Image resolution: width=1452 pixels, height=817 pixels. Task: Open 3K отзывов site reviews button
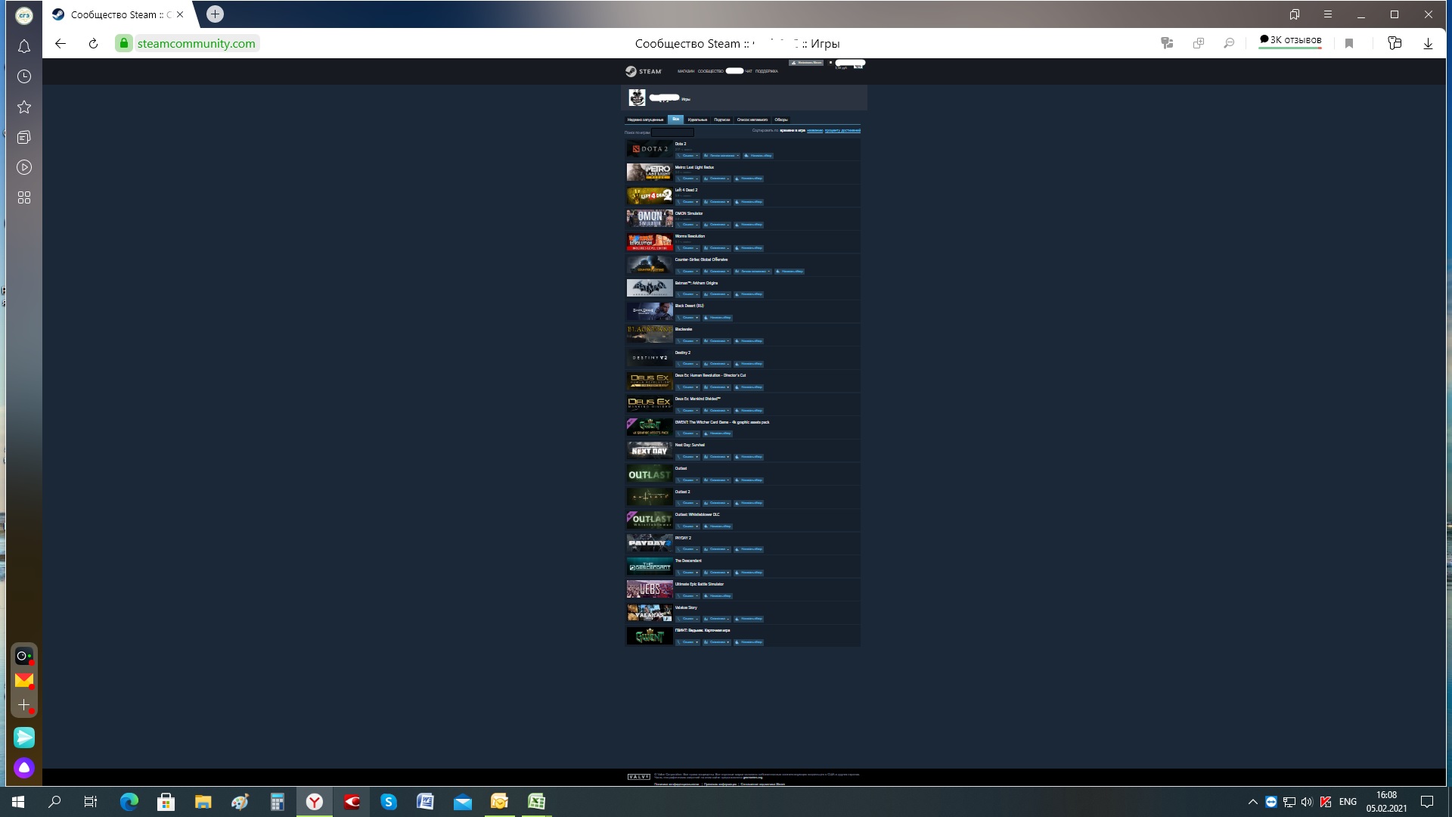(1290, 40)
